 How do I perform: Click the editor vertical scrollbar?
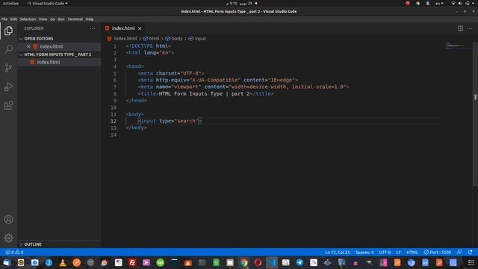point(475,114)
